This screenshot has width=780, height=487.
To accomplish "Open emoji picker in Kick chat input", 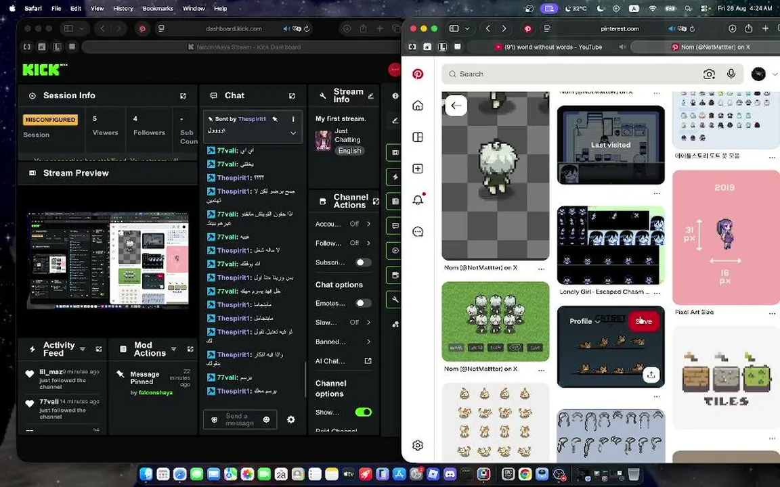I will (266, 420).
